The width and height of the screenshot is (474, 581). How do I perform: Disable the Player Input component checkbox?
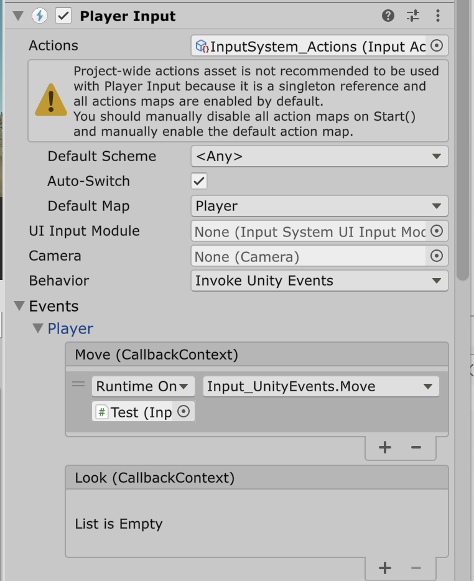(x=63, y=16)
